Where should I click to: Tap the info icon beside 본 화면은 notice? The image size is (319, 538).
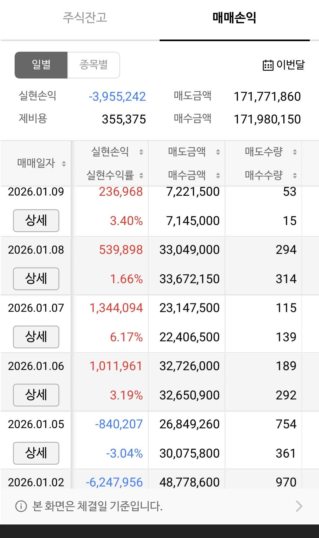click(21, 506)
